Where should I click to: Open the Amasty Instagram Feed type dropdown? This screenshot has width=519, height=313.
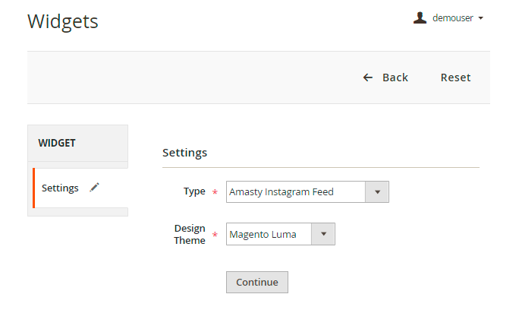click(x=297, y=192)
